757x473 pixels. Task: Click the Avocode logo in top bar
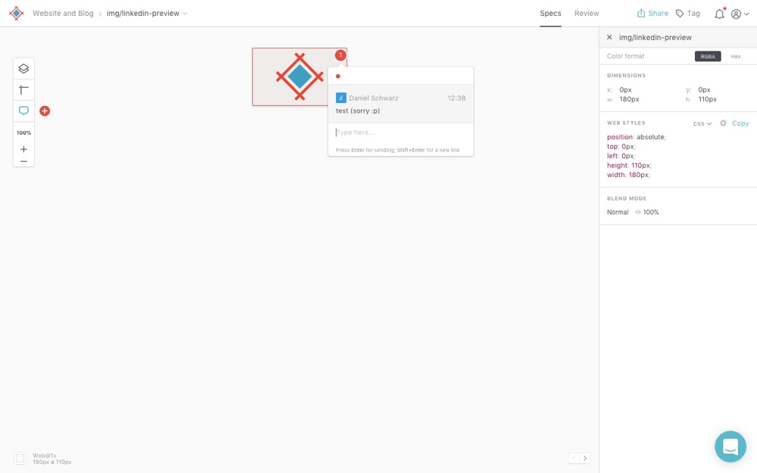[17, 13]
